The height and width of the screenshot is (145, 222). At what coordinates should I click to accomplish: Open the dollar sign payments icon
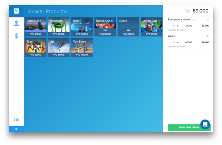pyautogui.click(x=16, y=36)
